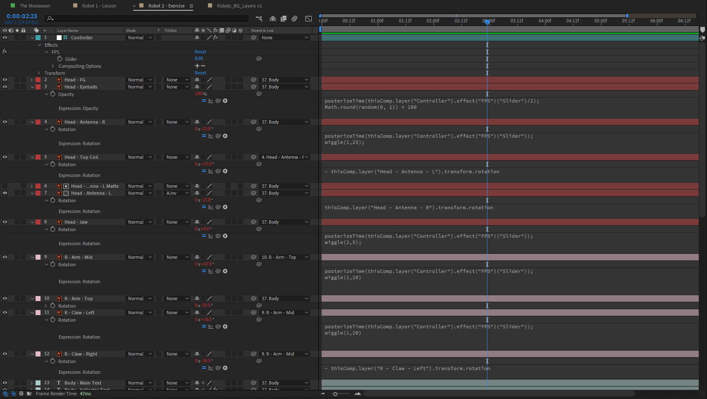Show the Head - Antenna - L Matte layer
707x399 pixels.
pyautogui.click(x=5, y=186)
